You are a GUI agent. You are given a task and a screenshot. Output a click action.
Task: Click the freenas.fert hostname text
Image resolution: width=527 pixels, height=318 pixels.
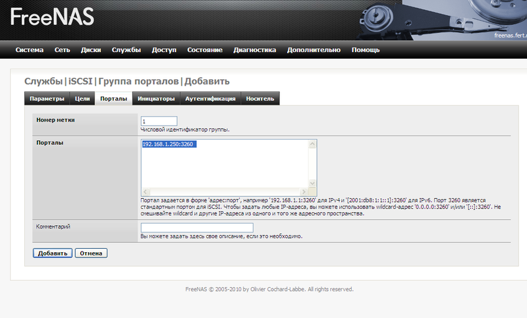[510, 36]
